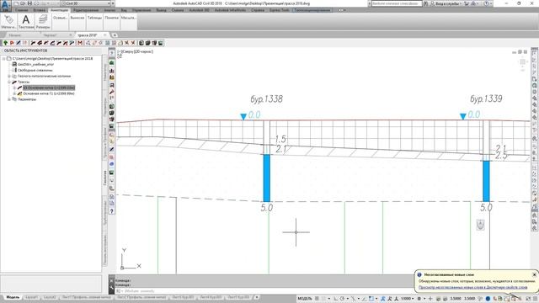Toggle the МОДЕЛЬ space button in status bar
Viewport: 539px width, 303px height.
(305, 299)
